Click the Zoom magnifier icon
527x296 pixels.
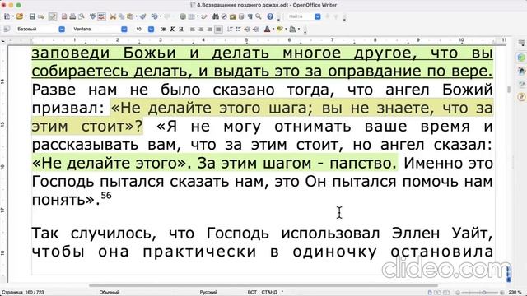258,16
